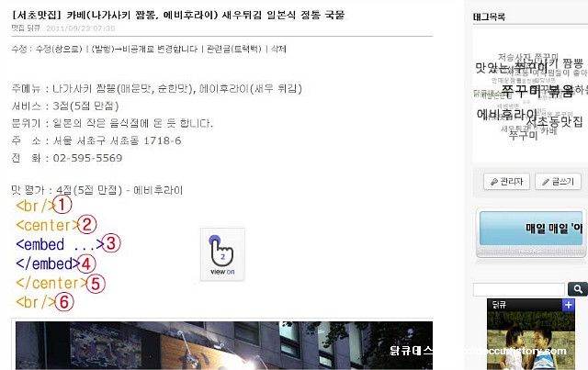Screen dimensions: 588x370
Task: Open the 맛집 닭큐 category link
Action: tap(26, 28)
